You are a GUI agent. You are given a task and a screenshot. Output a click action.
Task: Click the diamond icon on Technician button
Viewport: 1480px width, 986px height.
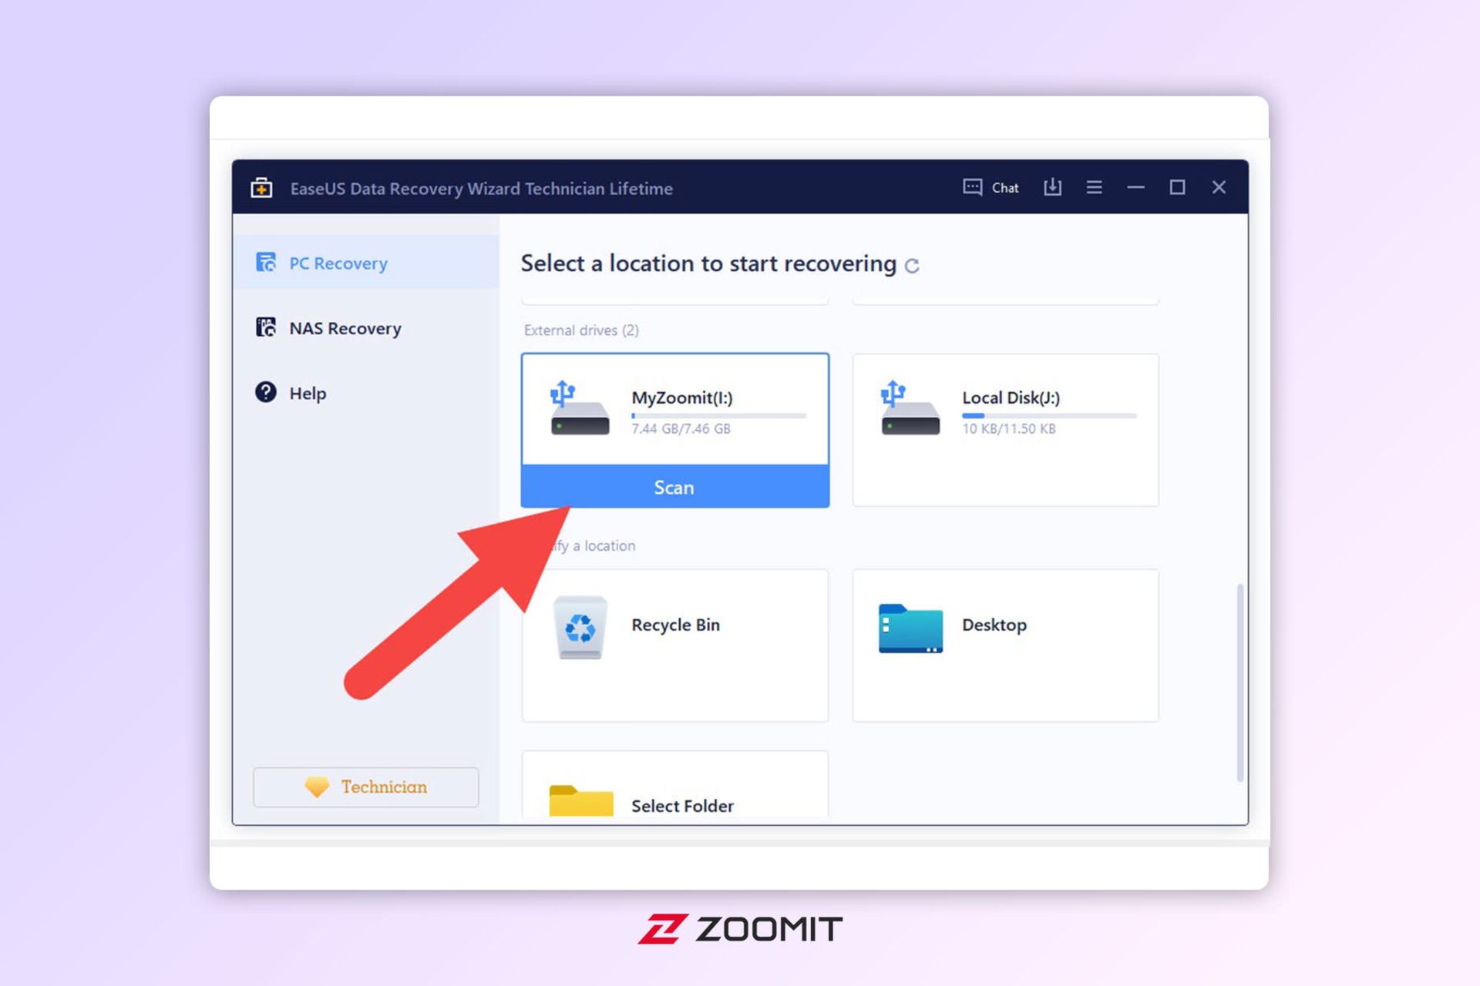point(317,786)
